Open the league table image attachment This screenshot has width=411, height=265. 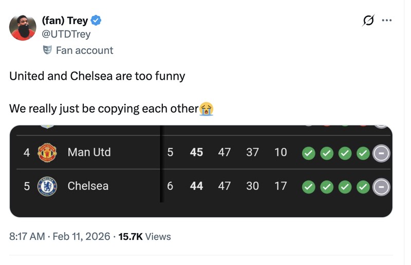[x=201, y=171]
